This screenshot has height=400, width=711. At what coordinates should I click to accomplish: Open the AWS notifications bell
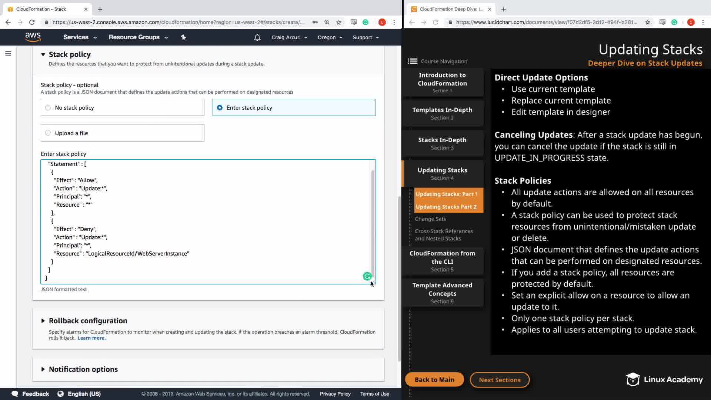tap(257, 37)
